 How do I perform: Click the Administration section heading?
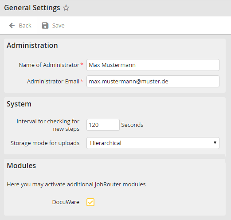[32, 45]
